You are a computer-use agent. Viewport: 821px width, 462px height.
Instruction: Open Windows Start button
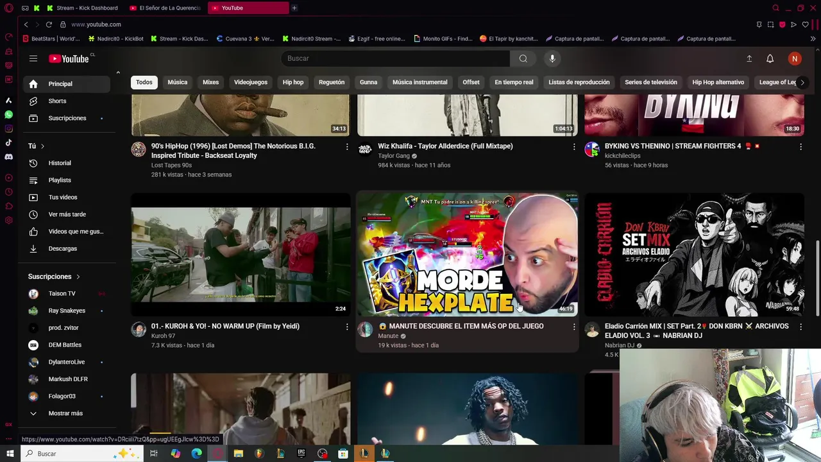pos(10,454)
